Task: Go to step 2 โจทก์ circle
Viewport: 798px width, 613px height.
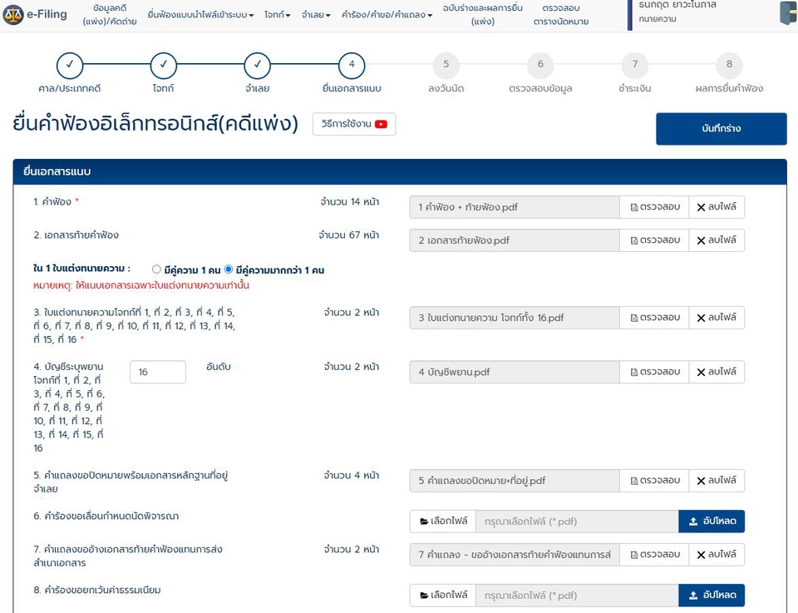Action: pyautogui.click(x=164, y=65)
